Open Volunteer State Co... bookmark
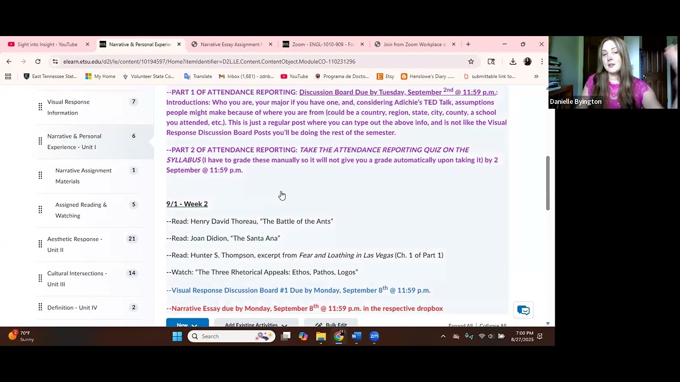 point(148,76)
